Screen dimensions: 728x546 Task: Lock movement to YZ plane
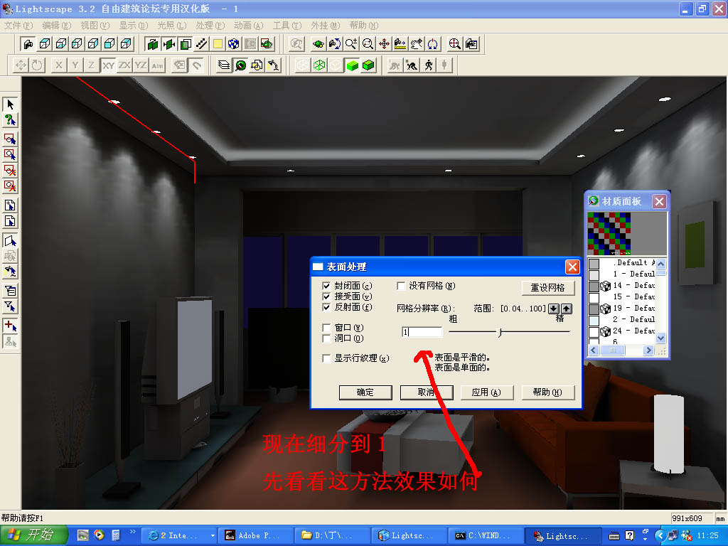click(141, 65)
